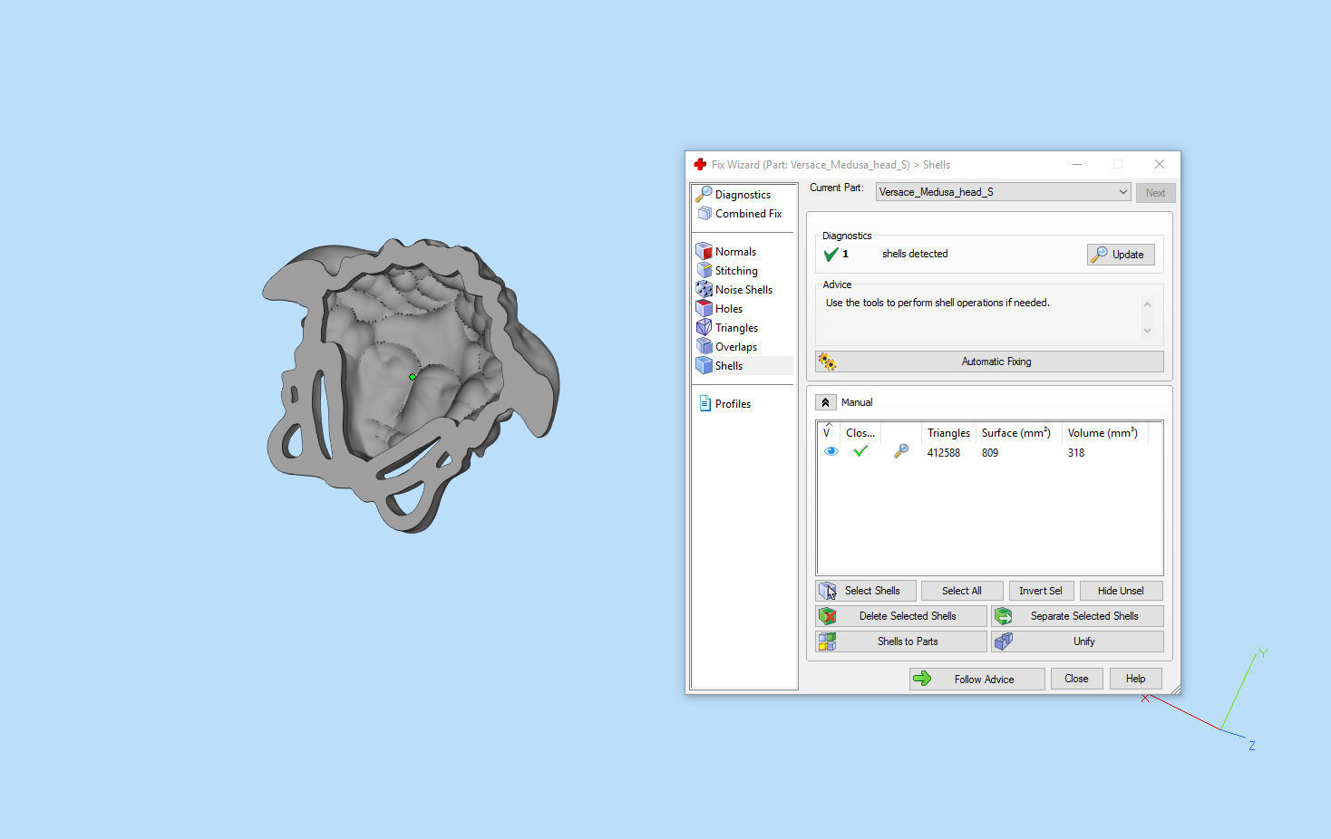Viewport: 1331px width, 839px height.
Task: Collapse the Manual section
Action: (825, 402)
